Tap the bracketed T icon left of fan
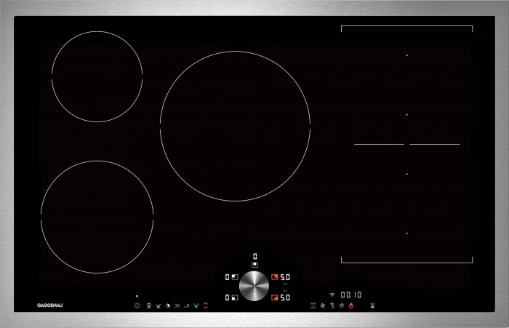The height and width of the screenshot is (328, 509). click(x=313, y=305)
